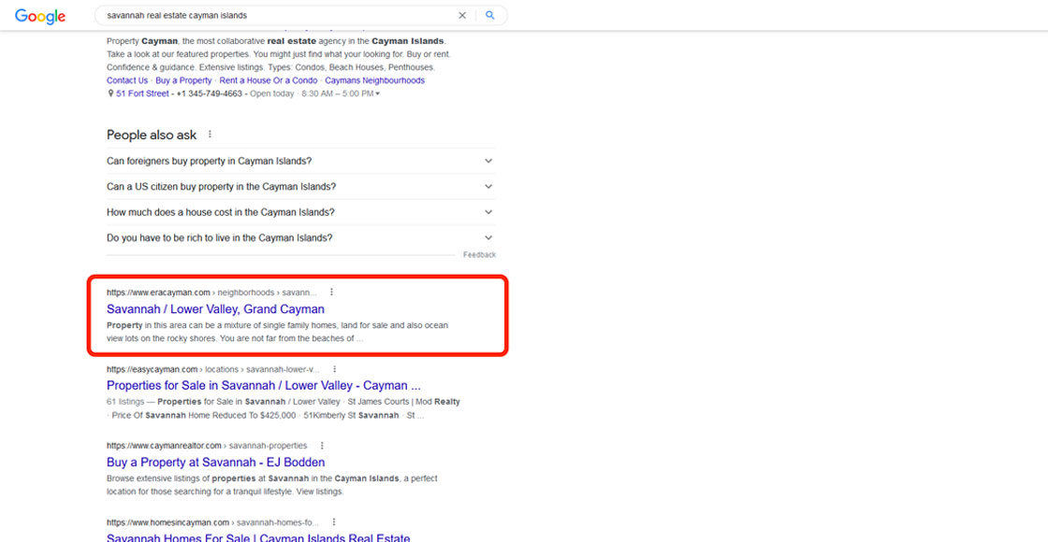Expand "Can foreigners buy property in Cayman Islands?"
Screen dimensions: 1048x542
tap(300, 161)
